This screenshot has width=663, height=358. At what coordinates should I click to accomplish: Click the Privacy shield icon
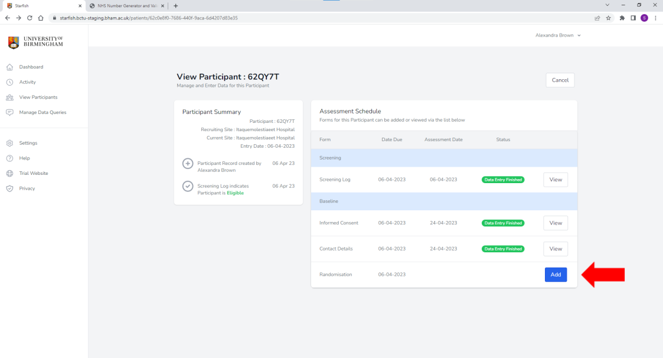pyautogui.click(x=9, y=188)
